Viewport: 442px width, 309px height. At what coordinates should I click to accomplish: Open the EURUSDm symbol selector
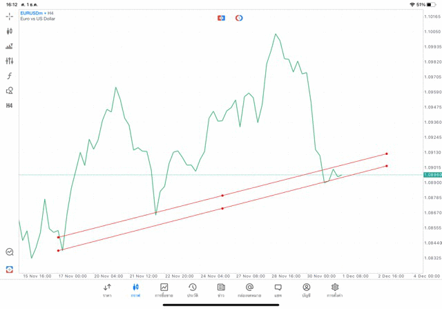[34, 13]
